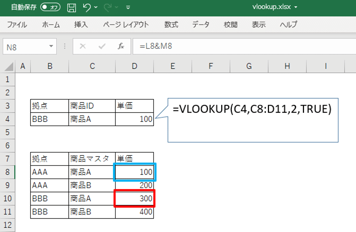Select cell D3 containing 単価
This screenshot has width=356, height=232.
click(x=134, y=106)
